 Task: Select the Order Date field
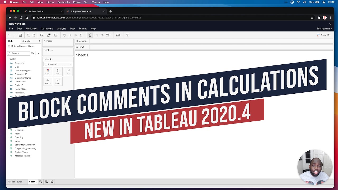[x=20, y=82]
